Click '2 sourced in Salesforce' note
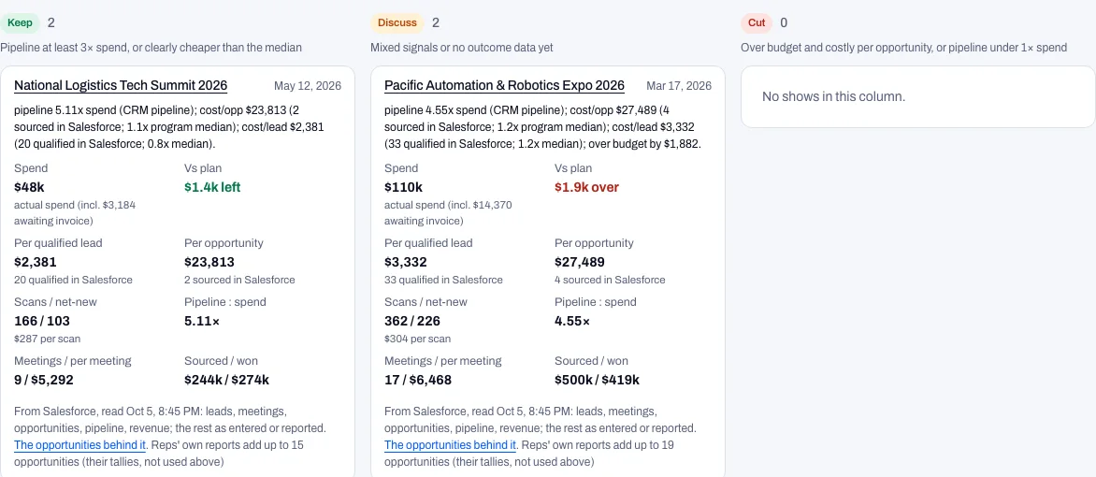 pos(239,280)
